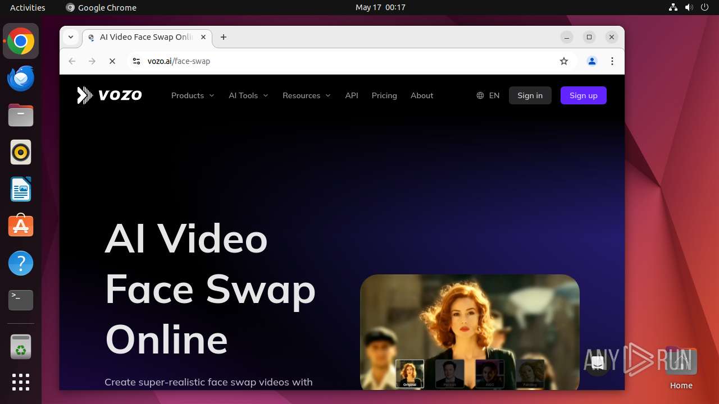Click the purple Sign up button

[x=584, y=95]
